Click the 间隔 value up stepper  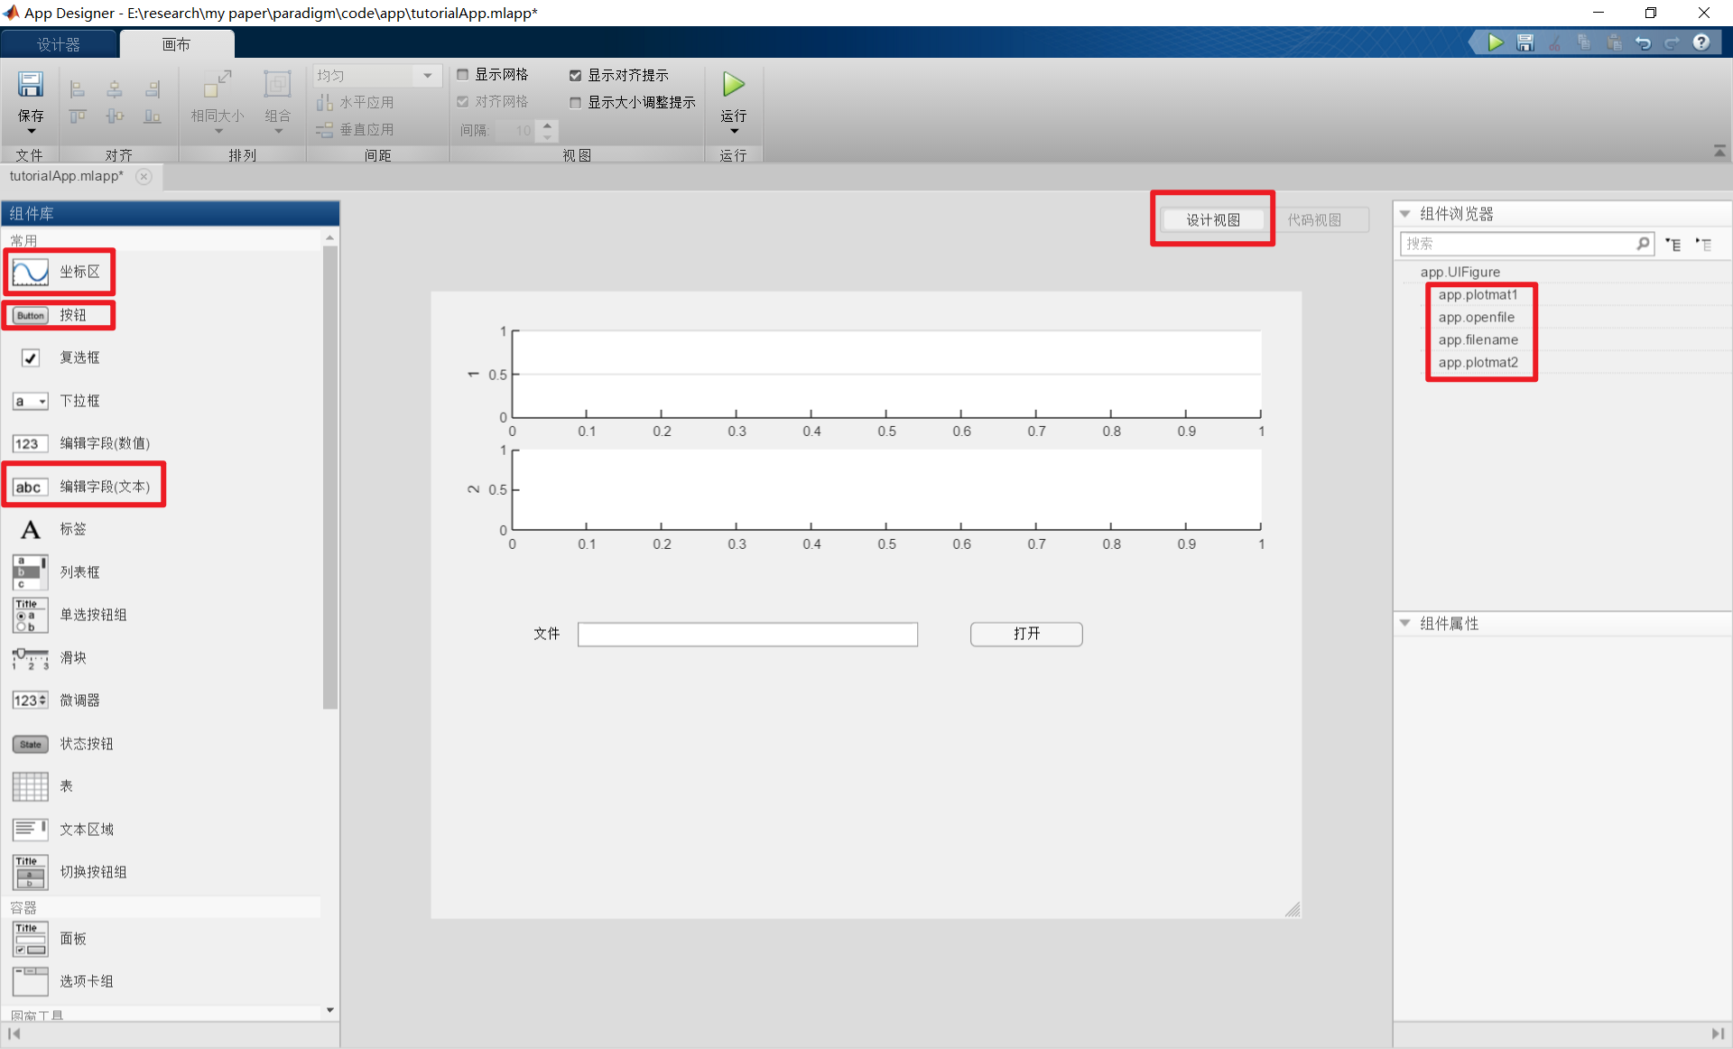(x=547, y=125)
